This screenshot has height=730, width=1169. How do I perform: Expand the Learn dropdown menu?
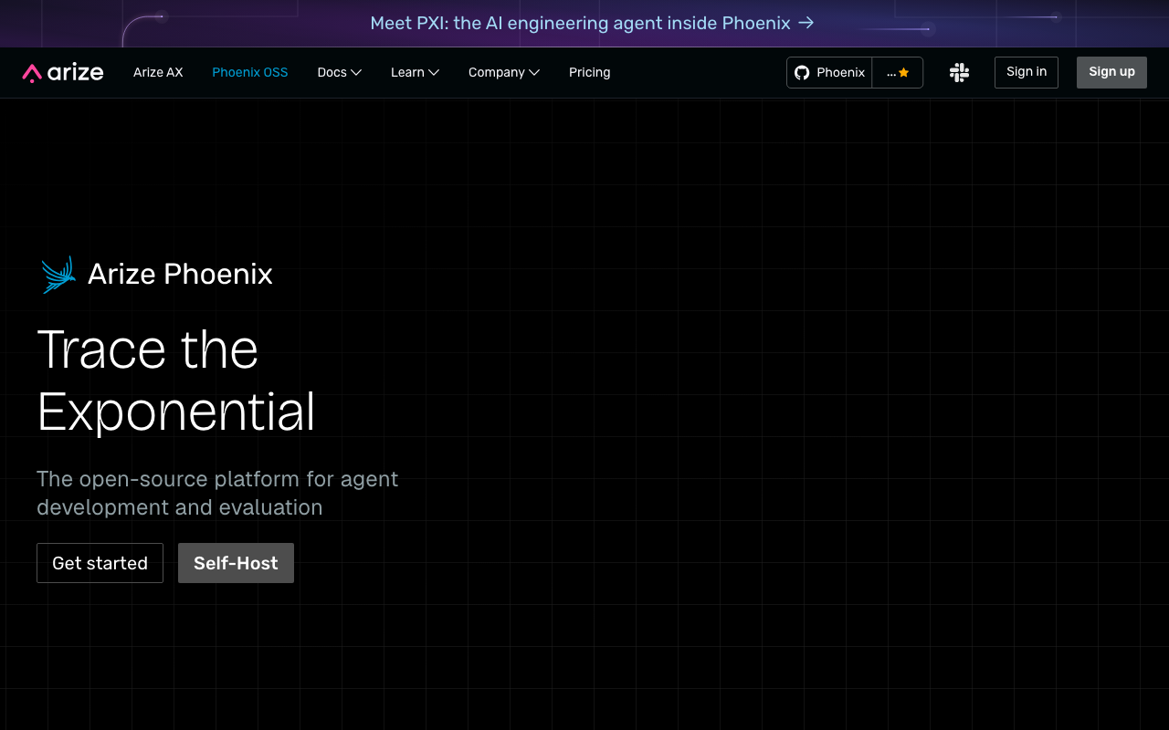tap(416, 73)
